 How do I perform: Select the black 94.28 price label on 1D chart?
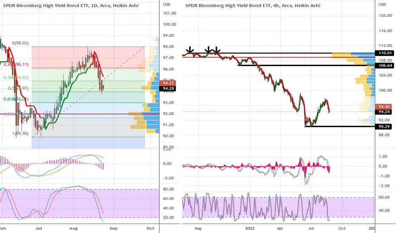168,89
